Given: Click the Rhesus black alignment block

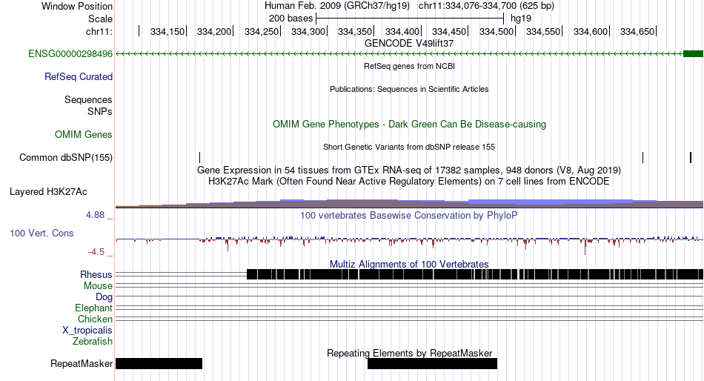Looking at the screenshot, I should click(x=475, y=274).
